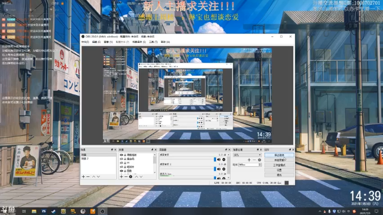Open the notification center icon in the taskbar

click(x=376, y=211)
